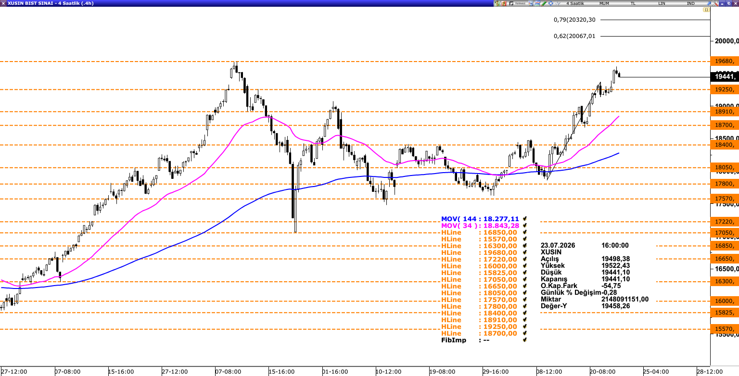Screen dimensions: 739x376
Task: Open the wrench settings tool icon
Action: [x=715, y=3]
